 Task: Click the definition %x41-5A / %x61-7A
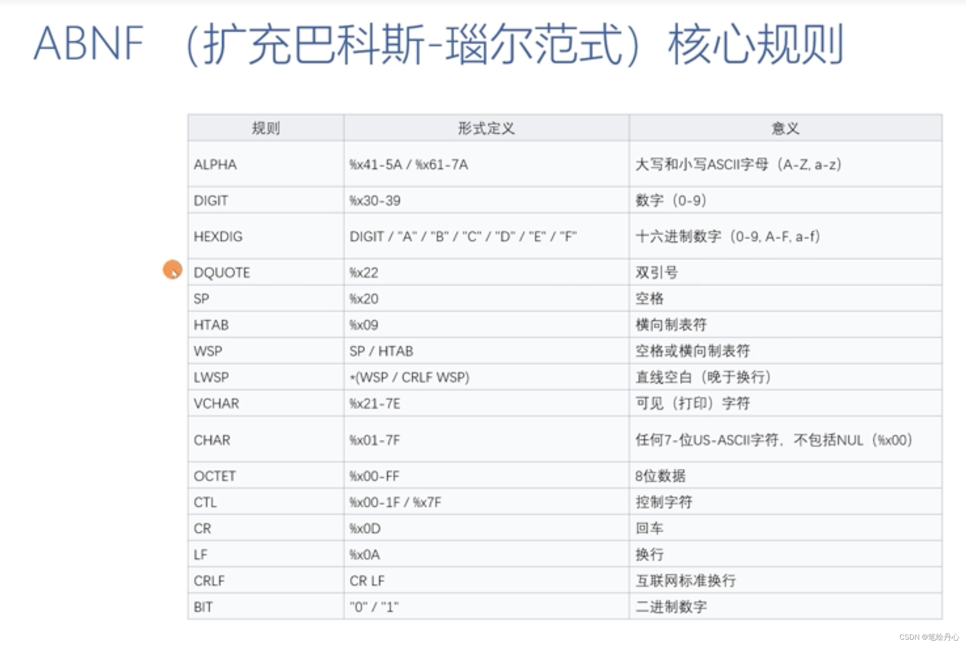409,165
